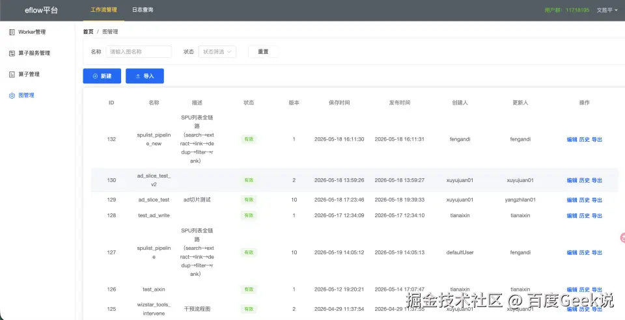Screen dimensions: 625x320
Task: Click 编辑 for spulist_pipeline_new row
Action: coord(572,139)
